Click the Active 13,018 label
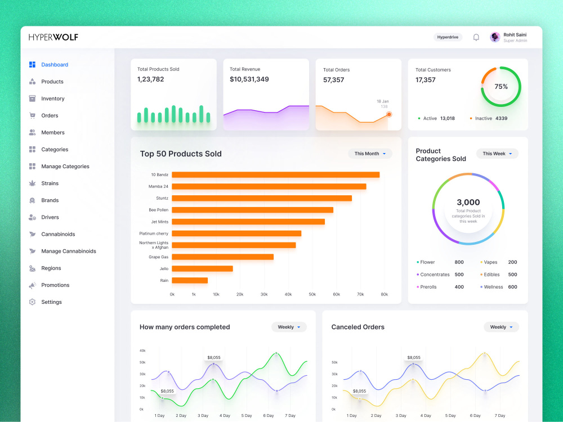The image size is (563, 422). [437, 118]
